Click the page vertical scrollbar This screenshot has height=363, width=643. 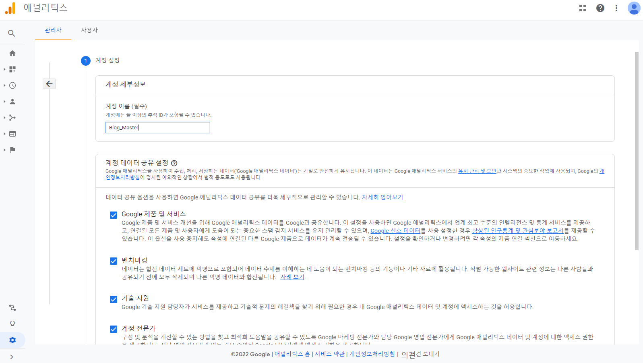pyautogui.click(x=637, y=151)
